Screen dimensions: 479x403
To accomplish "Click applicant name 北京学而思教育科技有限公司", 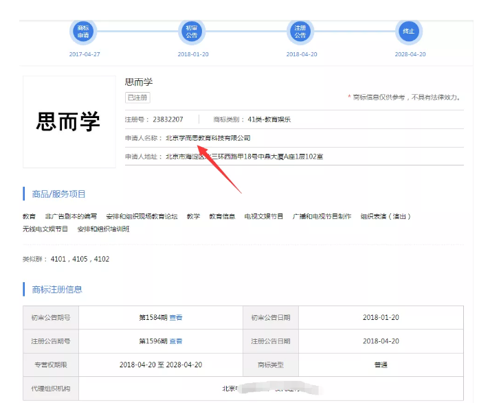I will [208, 138].
